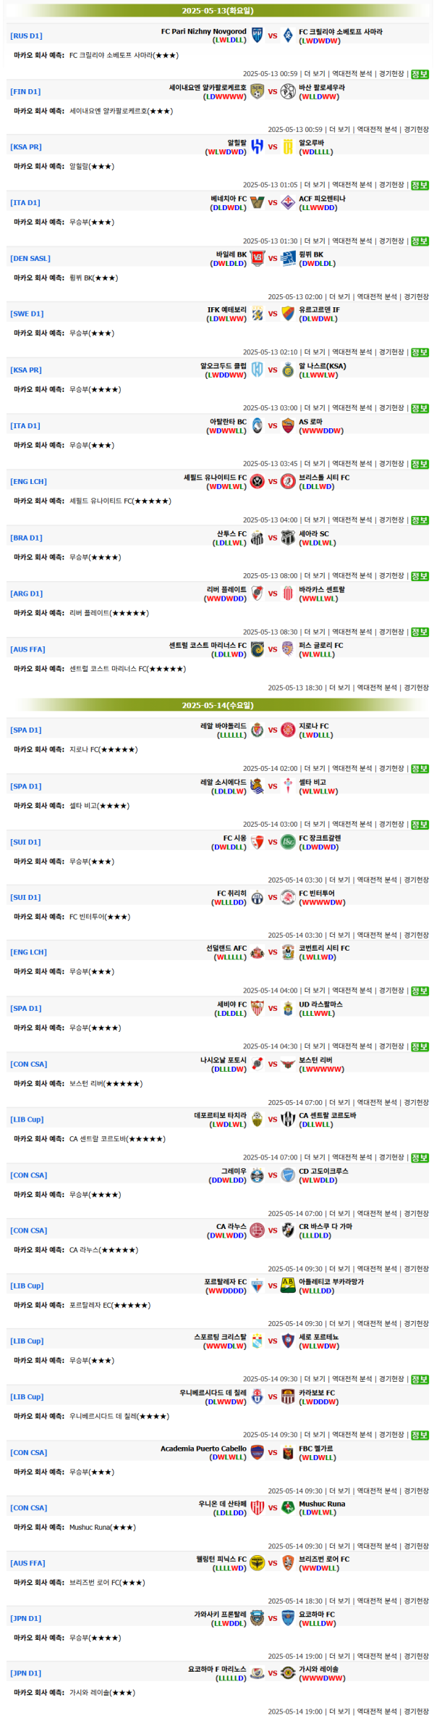Open the [ENG LCH] link for 선덜랜드 AFC match
The width and height of the screenshot is (434, 1721).
point(28,953)
